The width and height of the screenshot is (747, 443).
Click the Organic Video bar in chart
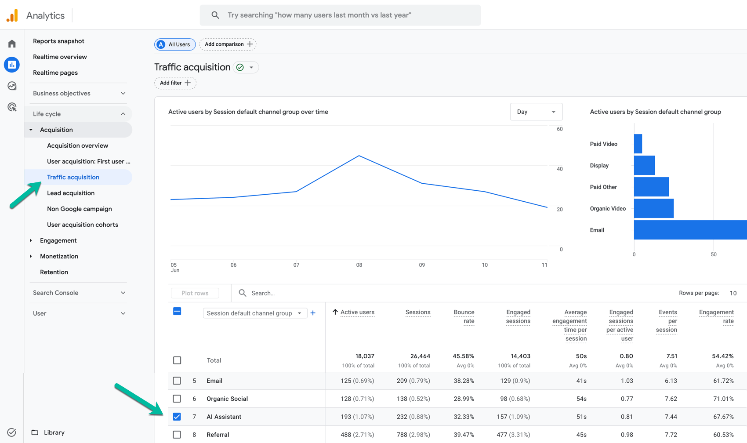click(654, 208)
